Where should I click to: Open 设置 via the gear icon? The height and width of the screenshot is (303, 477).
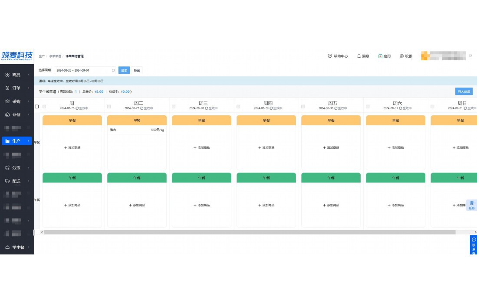pos(401,56)
